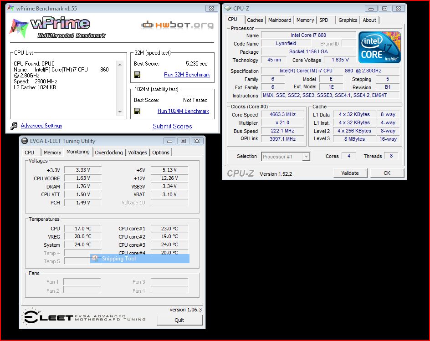This screenshot has height=341, width=430.
Task: Open the SPD tab in CPU-Z
Action: pos(324,20)
